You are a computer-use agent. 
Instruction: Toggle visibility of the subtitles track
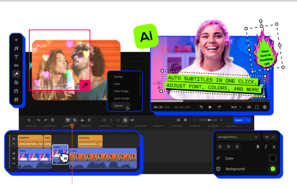14,139
